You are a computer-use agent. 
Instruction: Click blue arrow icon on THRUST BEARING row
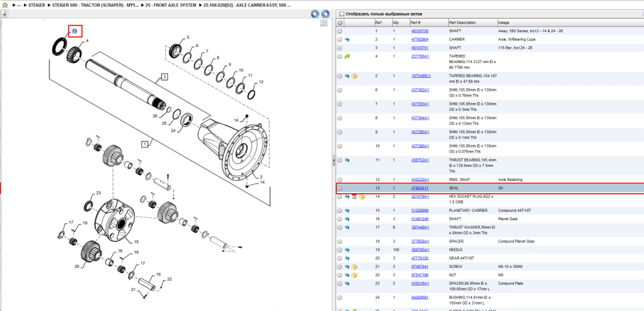pyautogui.click(x=347, y=160)
